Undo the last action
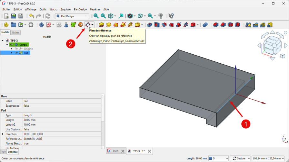Image resolution: width=289 pixels, height=162 pixels. pyautogui.click(x=32, y=16)
